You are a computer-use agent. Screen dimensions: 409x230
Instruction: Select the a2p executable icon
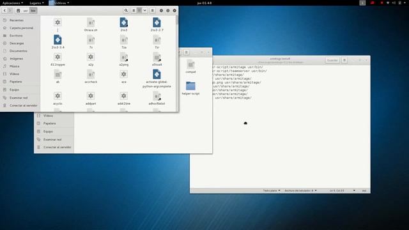click(91, 57)
